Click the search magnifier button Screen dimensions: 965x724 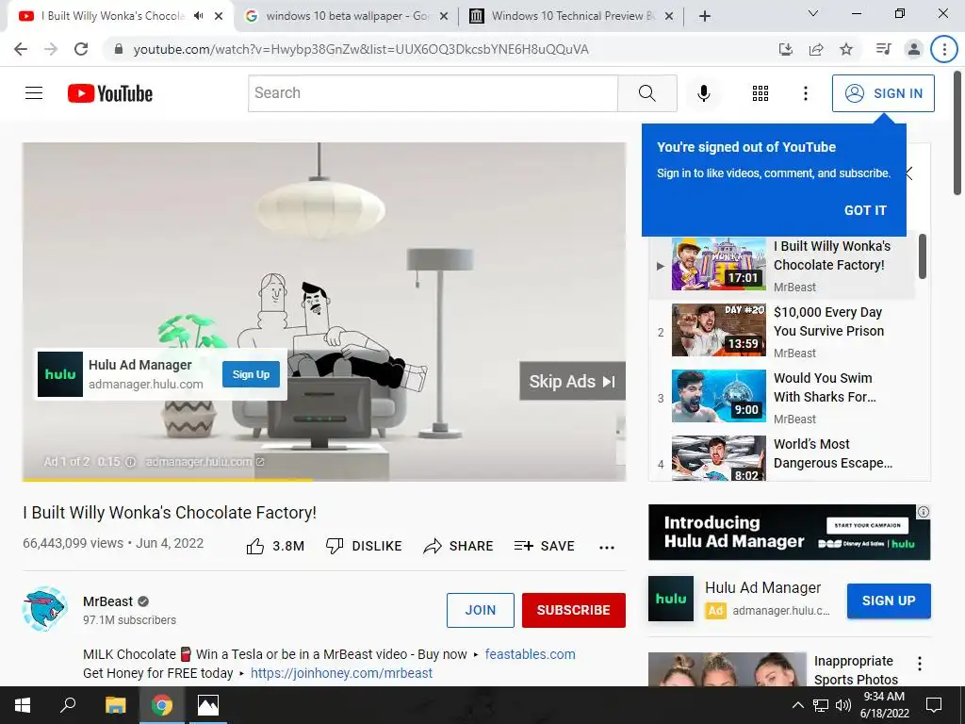[x=646, y=93]
